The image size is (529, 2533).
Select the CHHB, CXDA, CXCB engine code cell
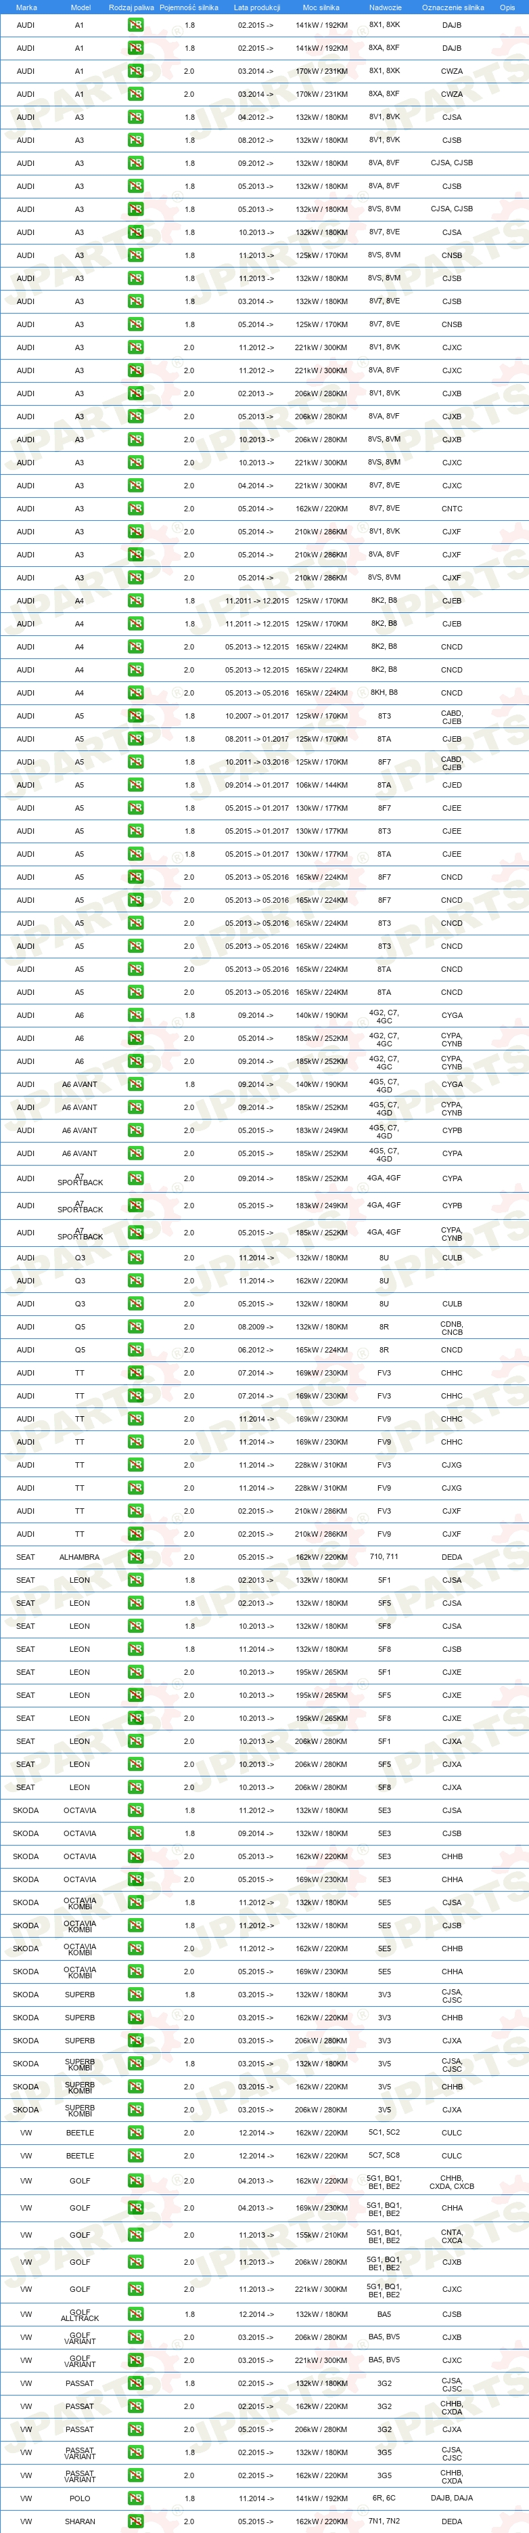click(x=451, y=2181)
